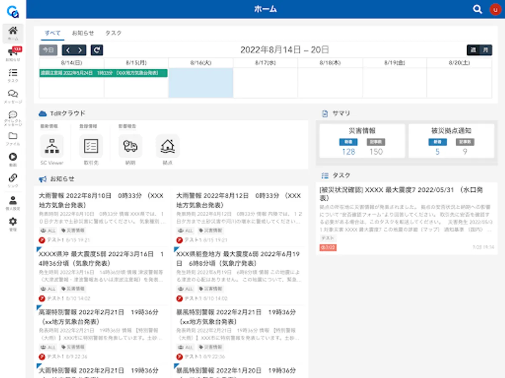Open disaster info new count 128

click(x=348, y=152)
